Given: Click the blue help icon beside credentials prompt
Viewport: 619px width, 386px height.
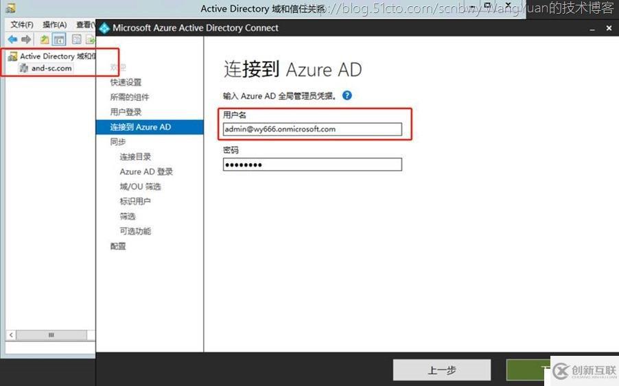Looking at the screenshot, I should click(347, 95).
